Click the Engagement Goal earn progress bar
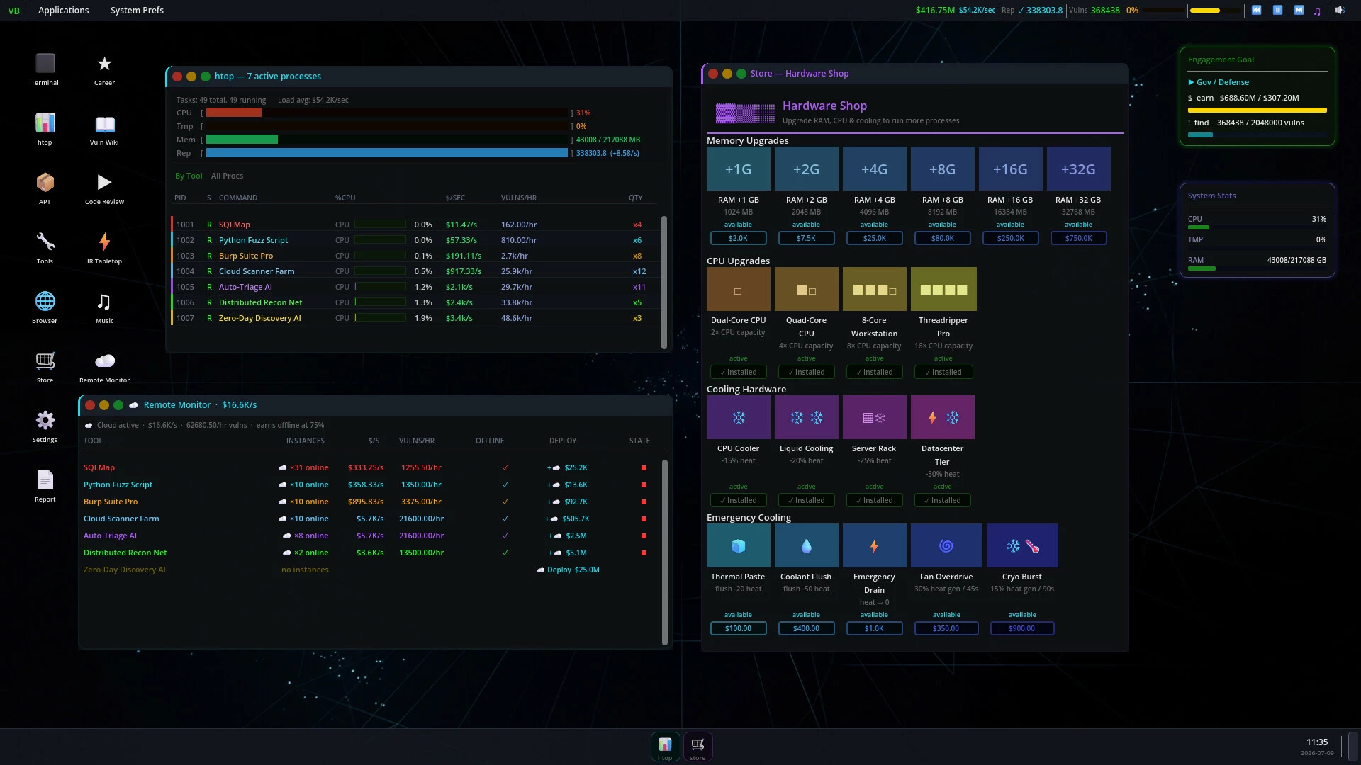Screen dimensions: 1361x765 coord(1258,110)
